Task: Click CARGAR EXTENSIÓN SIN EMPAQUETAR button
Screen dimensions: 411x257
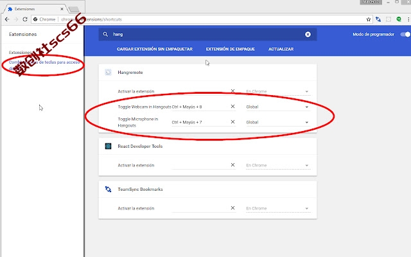Action: [155, 49]
